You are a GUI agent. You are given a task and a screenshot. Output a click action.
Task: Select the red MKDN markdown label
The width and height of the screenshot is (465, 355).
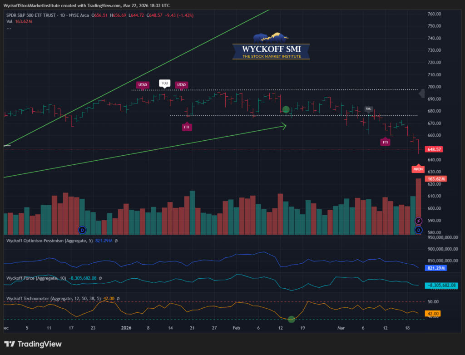coord(418,169)
